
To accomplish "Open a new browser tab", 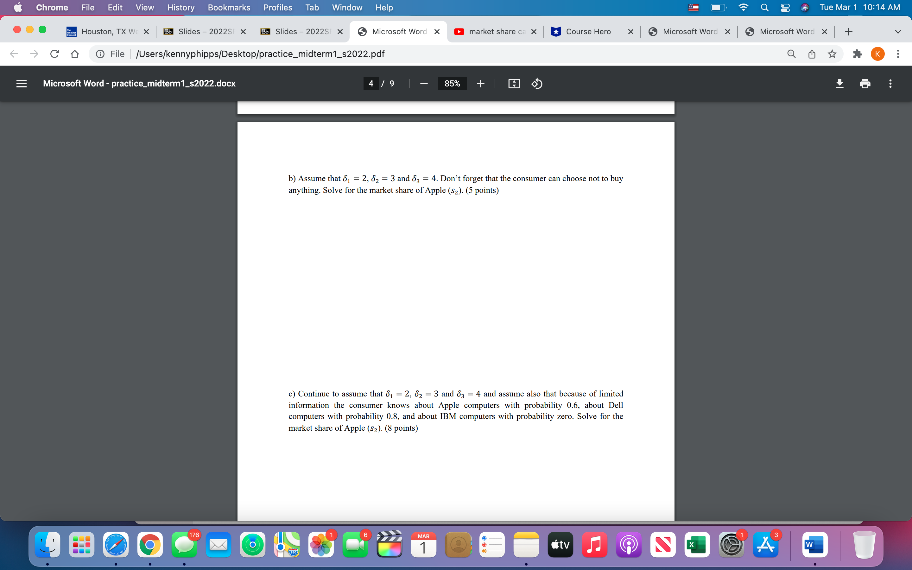I will point(849,31).
